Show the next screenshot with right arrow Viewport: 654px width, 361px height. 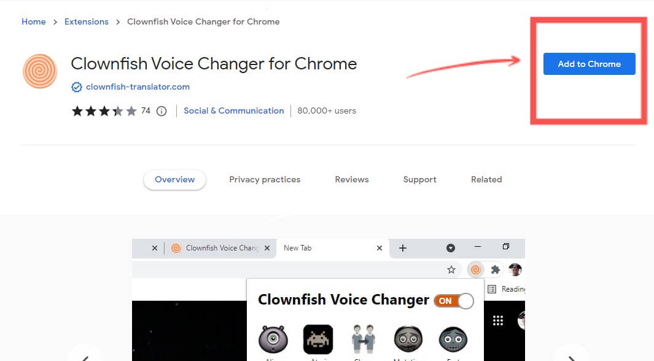[x=570, y=355]
